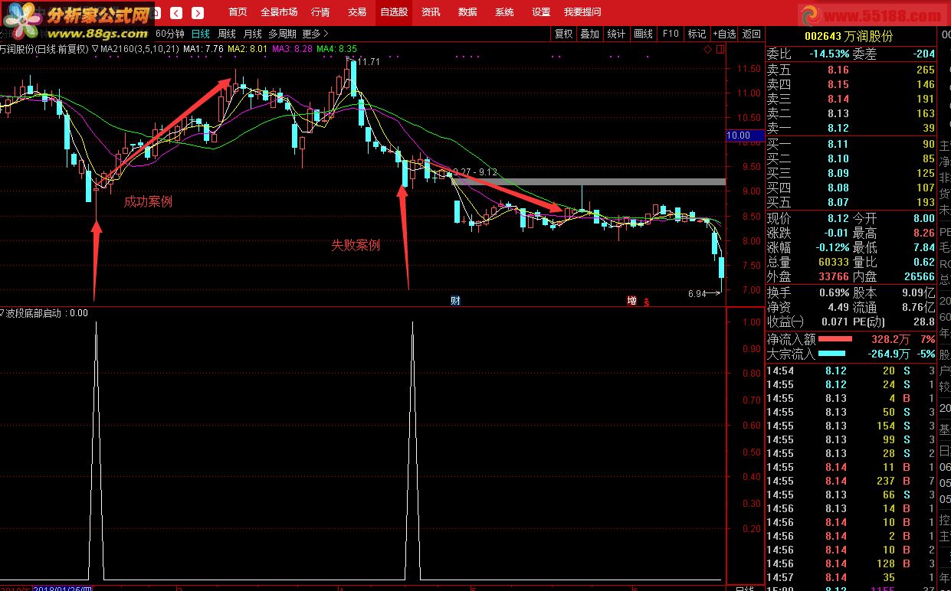Add stock with +自选 button
The height and width of the screenshot is (591, 951).
[x=724, y=34]
